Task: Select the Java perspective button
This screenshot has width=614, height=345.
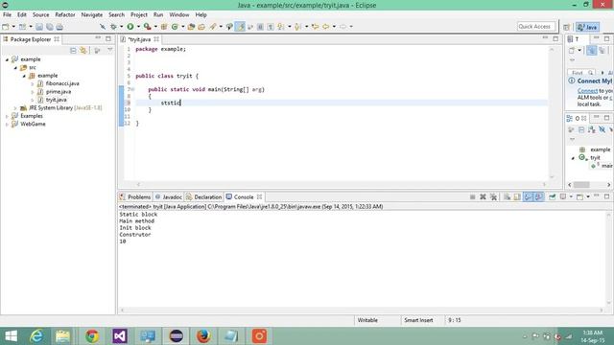Action: click(587, 27)
